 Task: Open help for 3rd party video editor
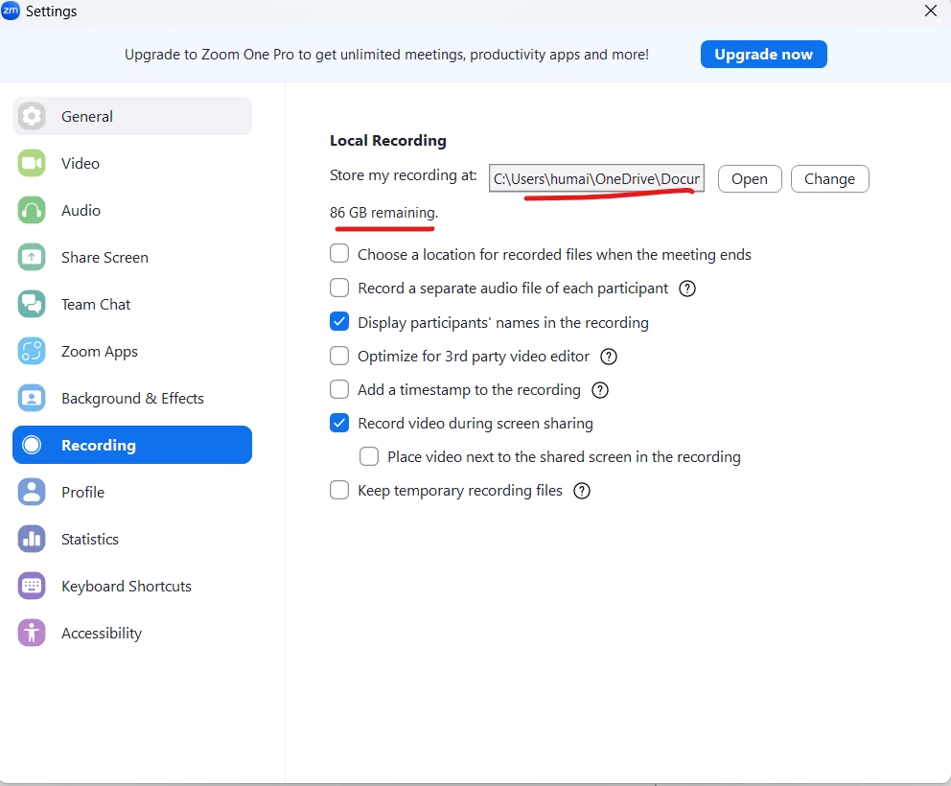[x=609, y=357]
